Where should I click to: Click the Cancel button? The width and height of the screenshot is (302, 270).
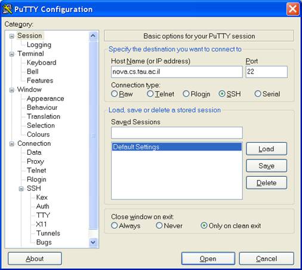[266, 259]
